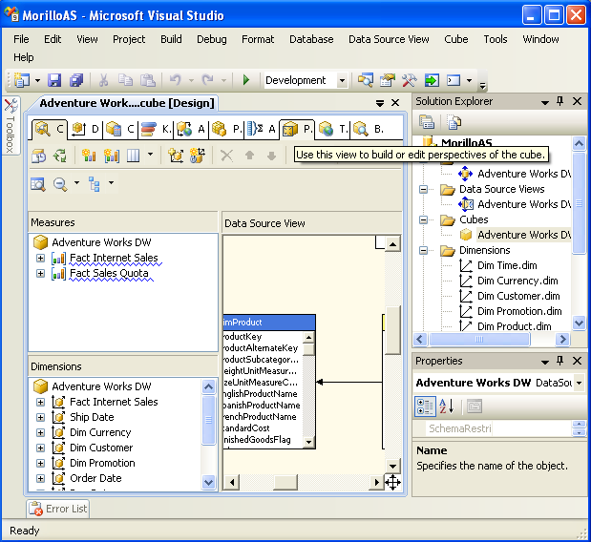The image size is (591, 542).
Task: Open the Zoom dropdown arrow
Action: click(76, 182)
